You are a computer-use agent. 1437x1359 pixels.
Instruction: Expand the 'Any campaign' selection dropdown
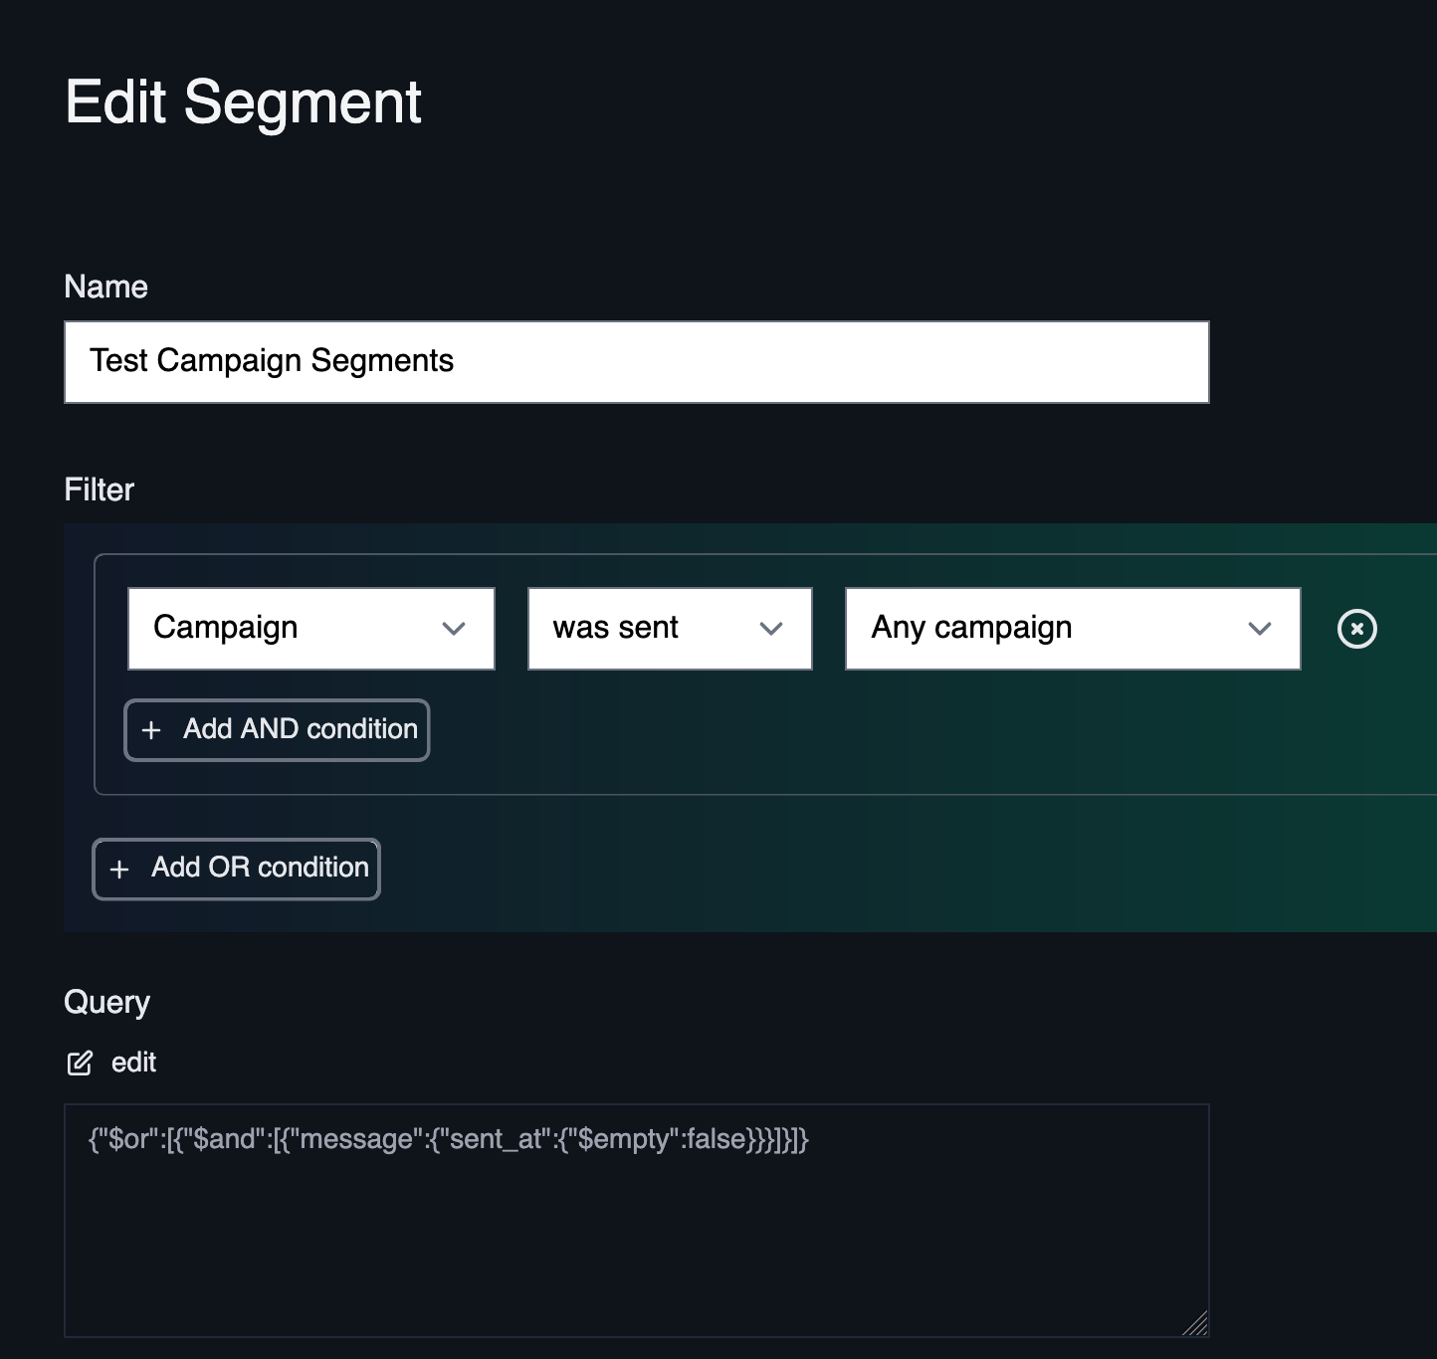pyautogui.click(x=1072, y=629)
